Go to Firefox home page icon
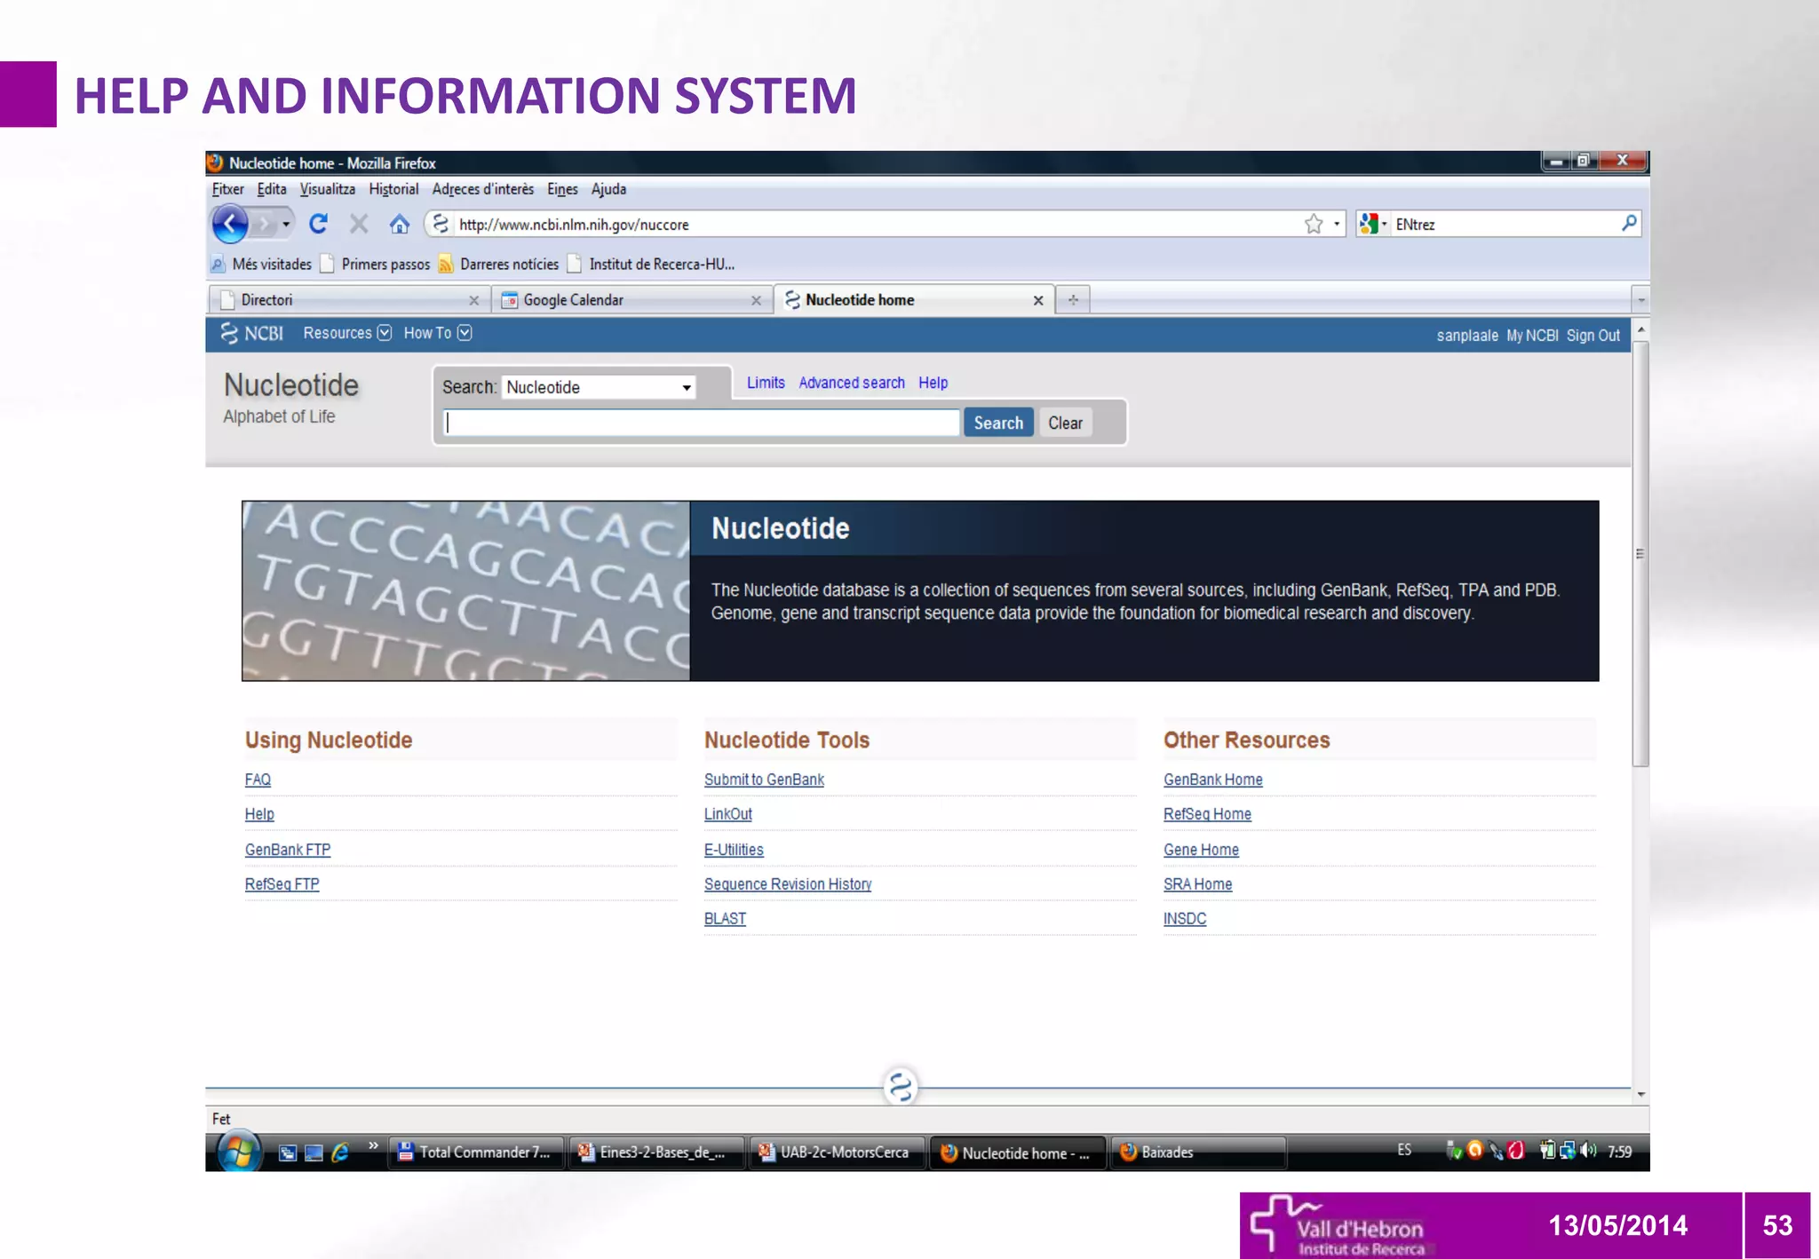The image size is (1819, 1259). pos(400,224)
